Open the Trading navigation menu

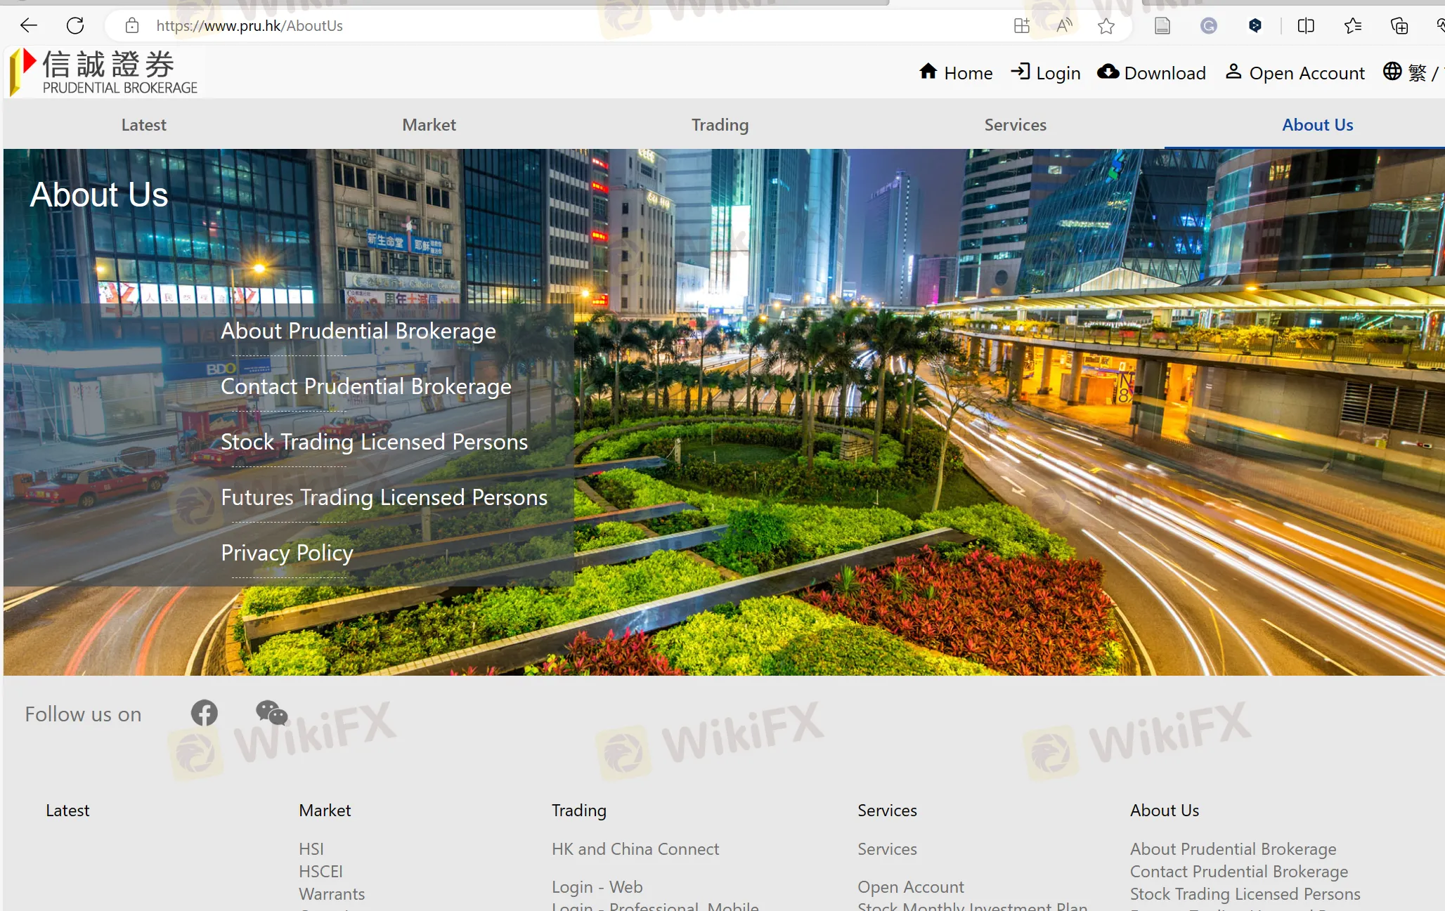click(x=720, y=124)
